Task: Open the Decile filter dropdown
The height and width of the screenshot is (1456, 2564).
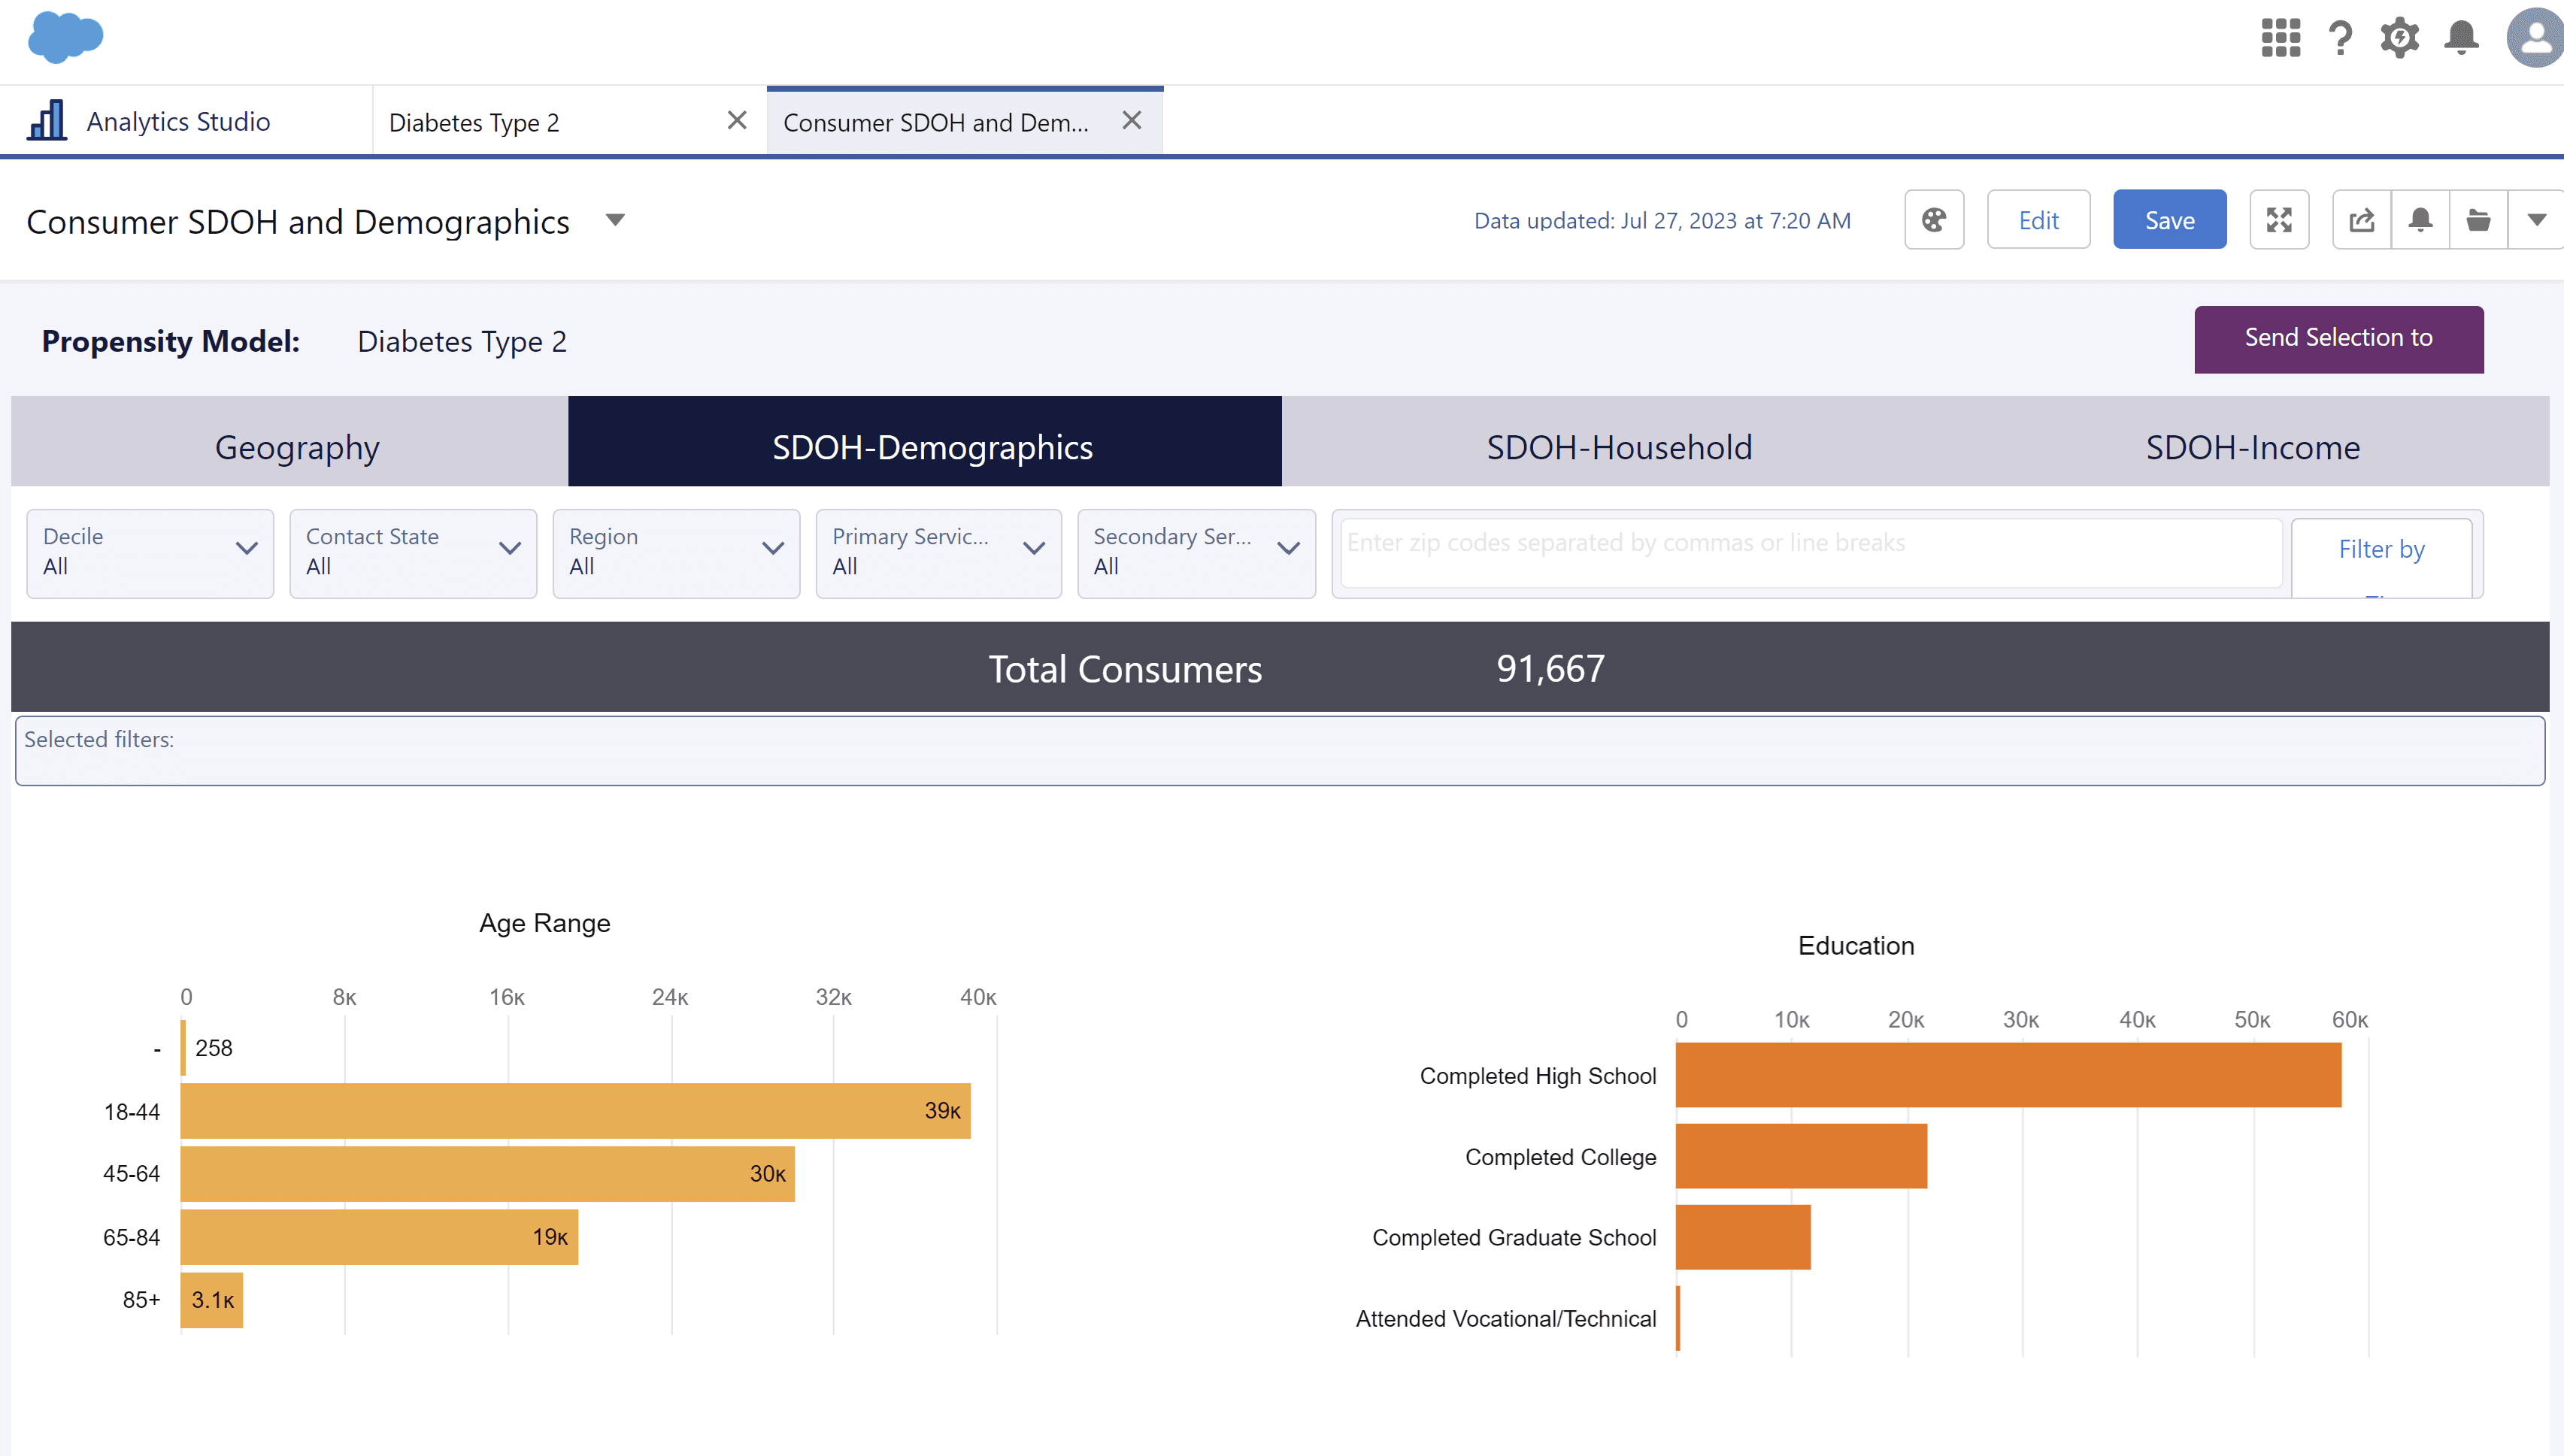Action: pyautogui.click(x=150, y=554)
